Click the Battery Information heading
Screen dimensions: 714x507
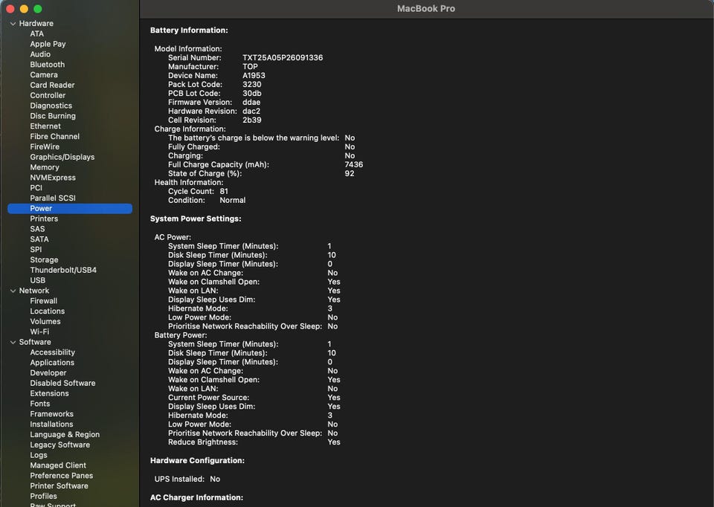pyautogui.click(x=189, y=30)
